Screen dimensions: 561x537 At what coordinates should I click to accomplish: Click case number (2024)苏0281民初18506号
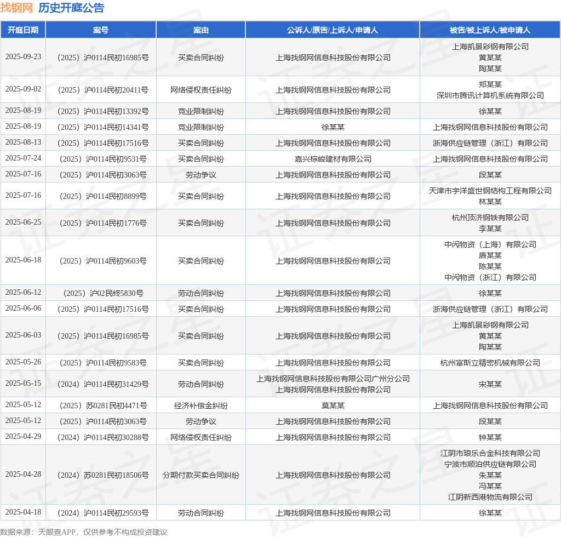[x=103, y=475]
